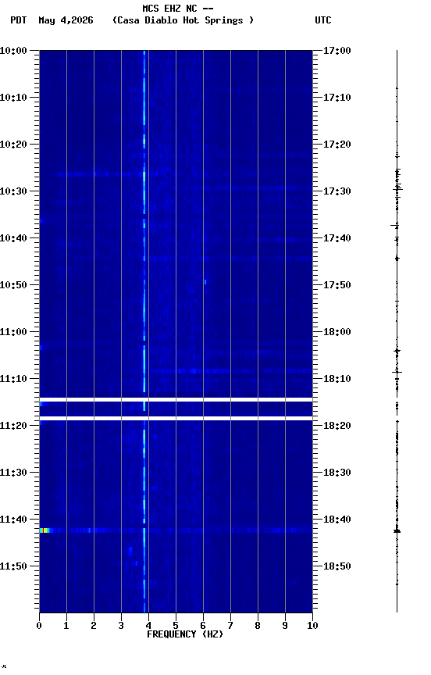Click the 2 Hz axis tick label

coord(94,626)
